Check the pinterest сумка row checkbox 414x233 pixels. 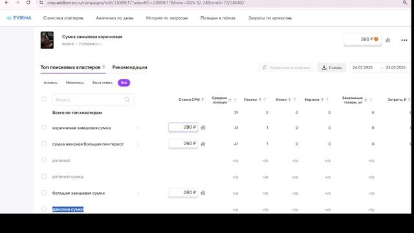(44, 177)
